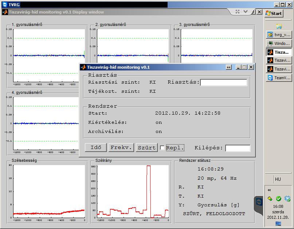Click the 2. gyorsulásmérő plot
The image size is (294, 229).
click(133, 46)
